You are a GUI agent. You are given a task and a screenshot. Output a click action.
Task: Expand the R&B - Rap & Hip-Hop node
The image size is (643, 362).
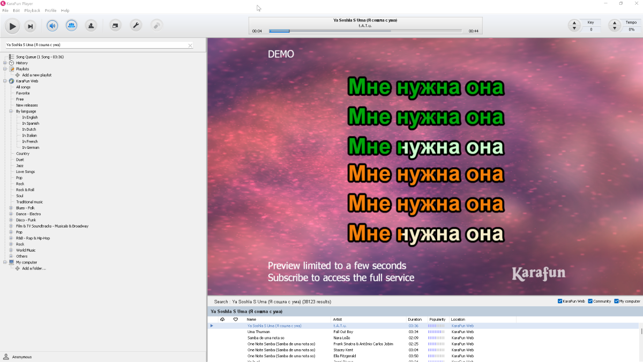tap(11, 238)
